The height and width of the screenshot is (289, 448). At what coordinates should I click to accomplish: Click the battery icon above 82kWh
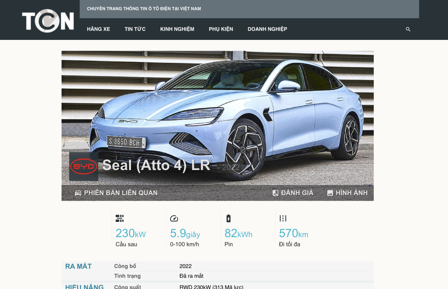click(228, 219)
